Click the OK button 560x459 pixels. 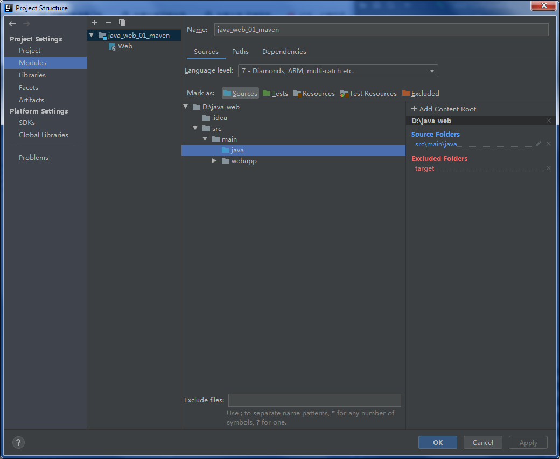point(437,442)
